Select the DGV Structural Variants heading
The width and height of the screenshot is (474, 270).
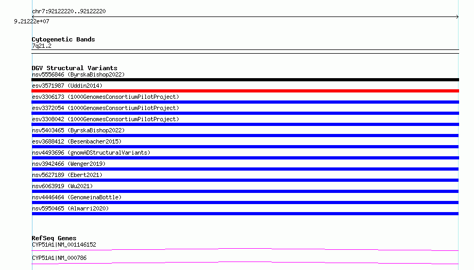(75, 68)
